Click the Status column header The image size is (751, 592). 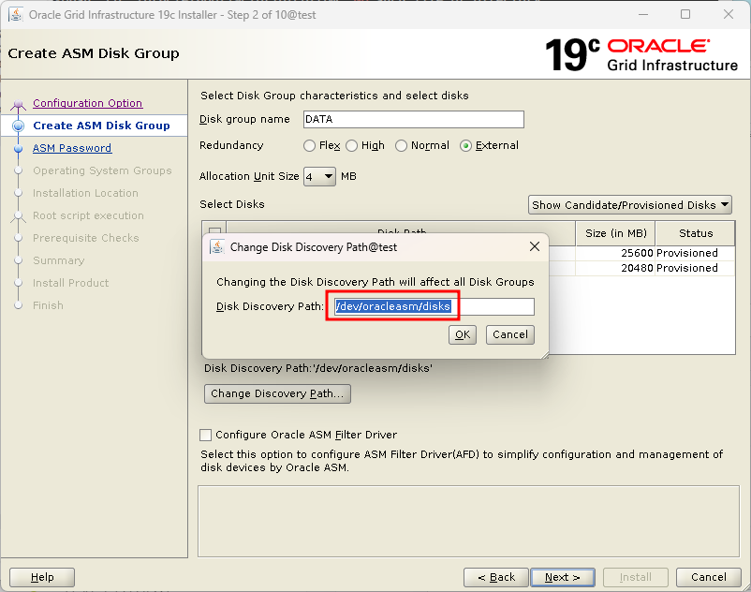point(696,233)
